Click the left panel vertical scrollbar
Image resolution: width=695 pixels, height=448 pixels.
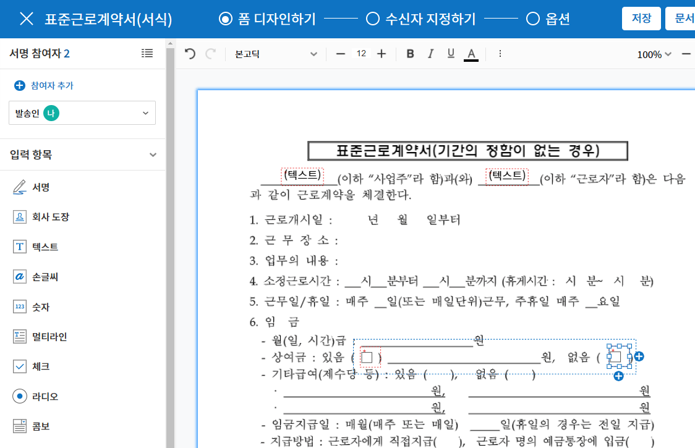170,248
